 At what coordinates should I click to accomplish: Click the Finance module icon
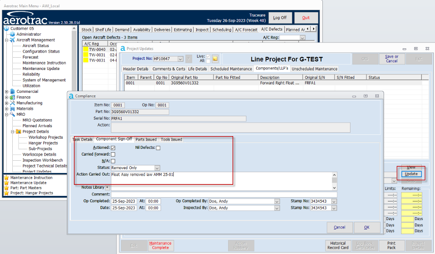(x=12, y=97)
